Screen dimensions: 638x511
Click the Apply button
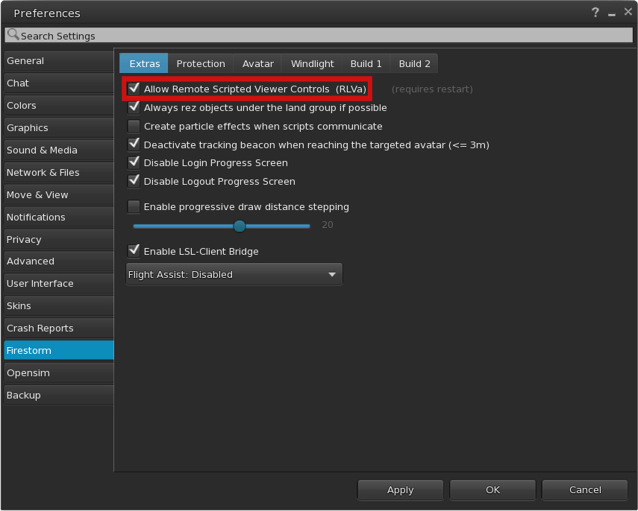pos(400,489)
